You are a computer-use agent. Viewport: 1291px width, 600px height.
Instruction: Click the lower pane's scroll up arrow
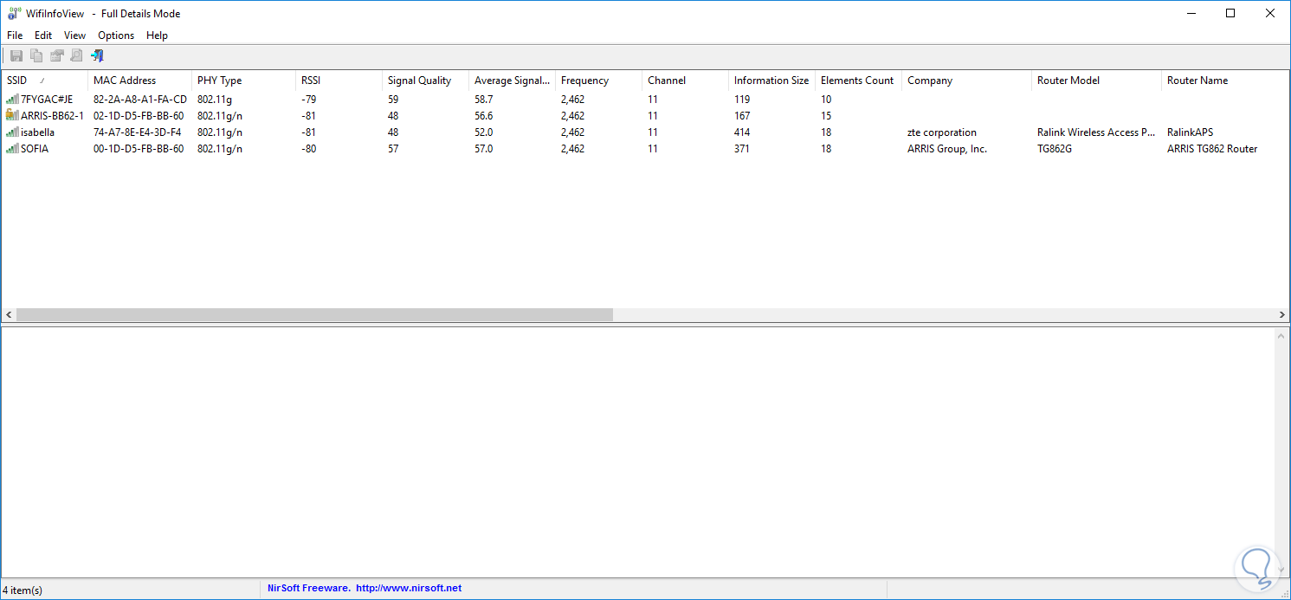tap(1282, 335)
